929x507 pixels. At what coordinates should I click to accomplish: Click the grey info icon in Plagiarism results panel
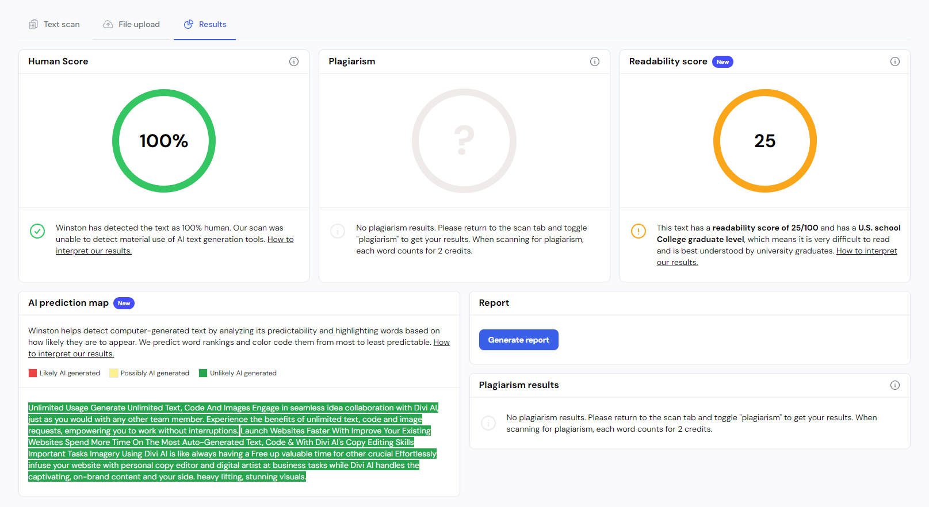click(488, 423)
